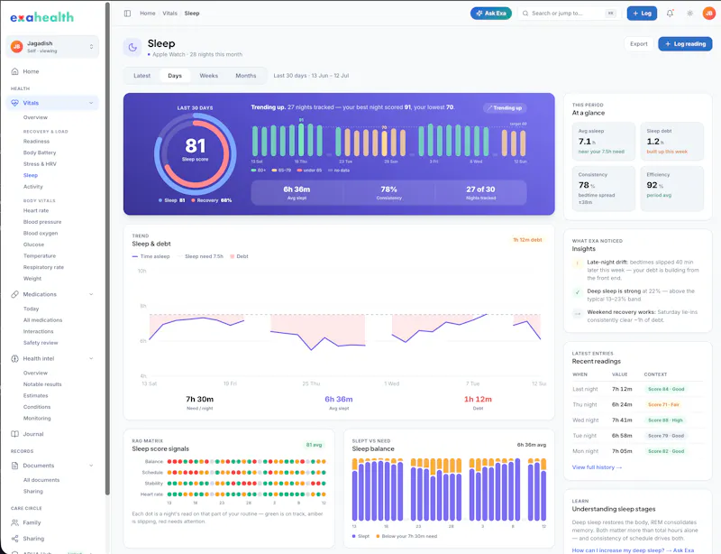The width and height of the screenshot is (721, 554).
Task: Collapse the Vitals section chevron
Action: pos(91,103)
